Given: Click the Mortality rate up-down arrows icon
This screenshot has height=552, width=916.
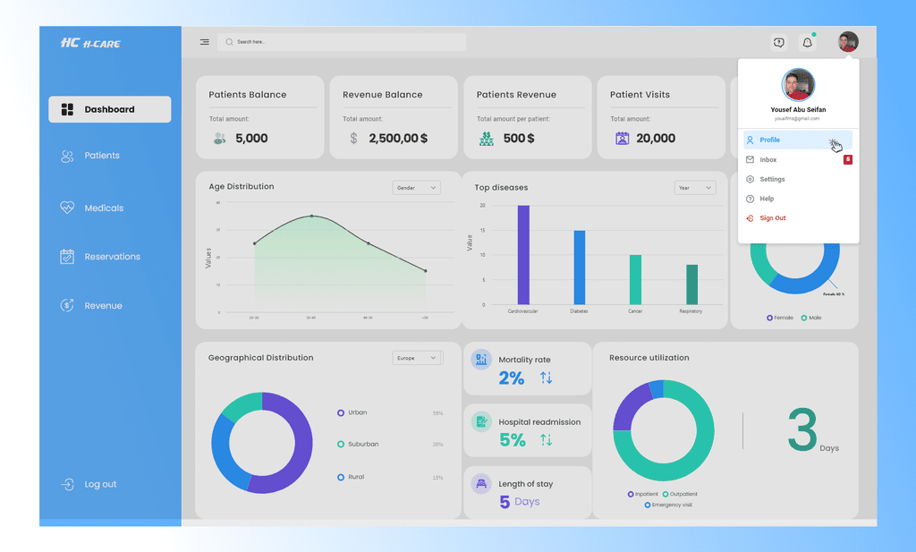Looking at the screenshot, I should click(x=547, y=378).
